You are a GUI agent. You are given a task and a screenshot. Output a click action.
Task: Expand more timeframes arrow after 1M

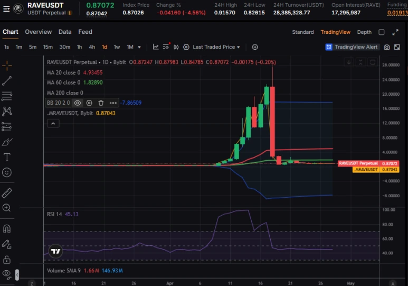pos(139,47)
